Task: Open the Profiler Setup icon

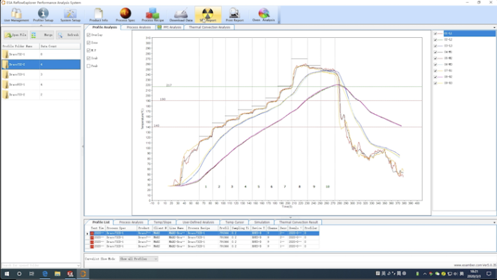Action: point(43,14)
